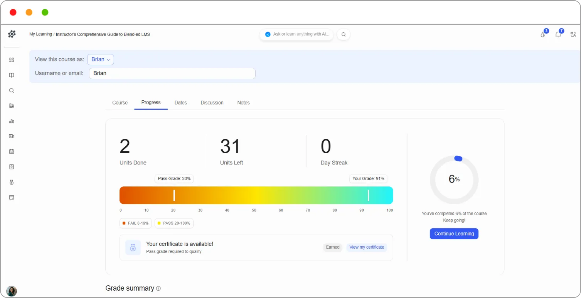Click the Grade summary info icon
Viewport: 581px width, 298px height.
158,288
